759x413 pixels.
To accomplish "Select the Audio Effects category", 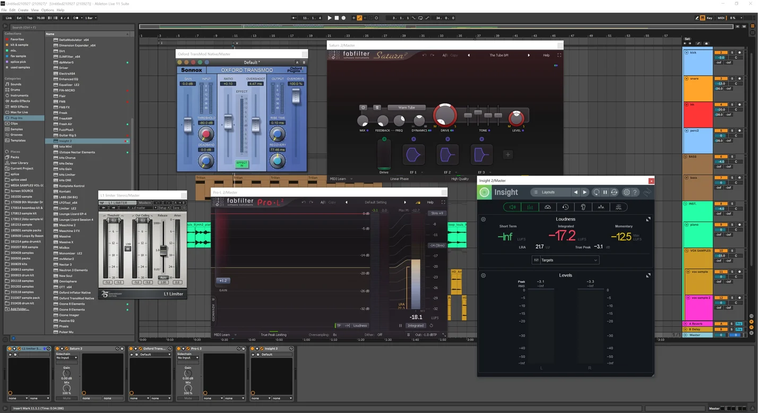I will [x=20, y=101].
